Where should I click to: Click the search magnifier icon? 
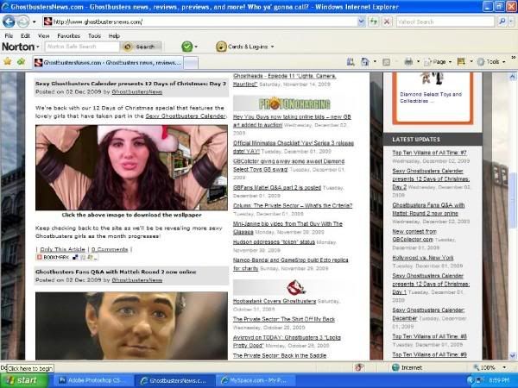click(x=502, y=22)
